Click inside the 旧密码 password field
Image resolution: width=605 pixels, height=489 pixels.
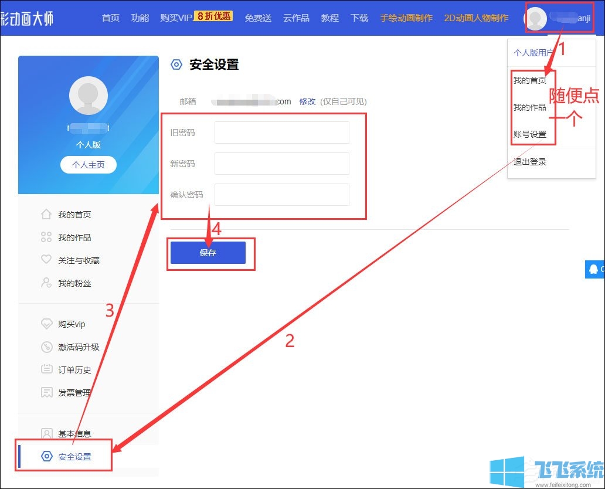tap(281, 133)
